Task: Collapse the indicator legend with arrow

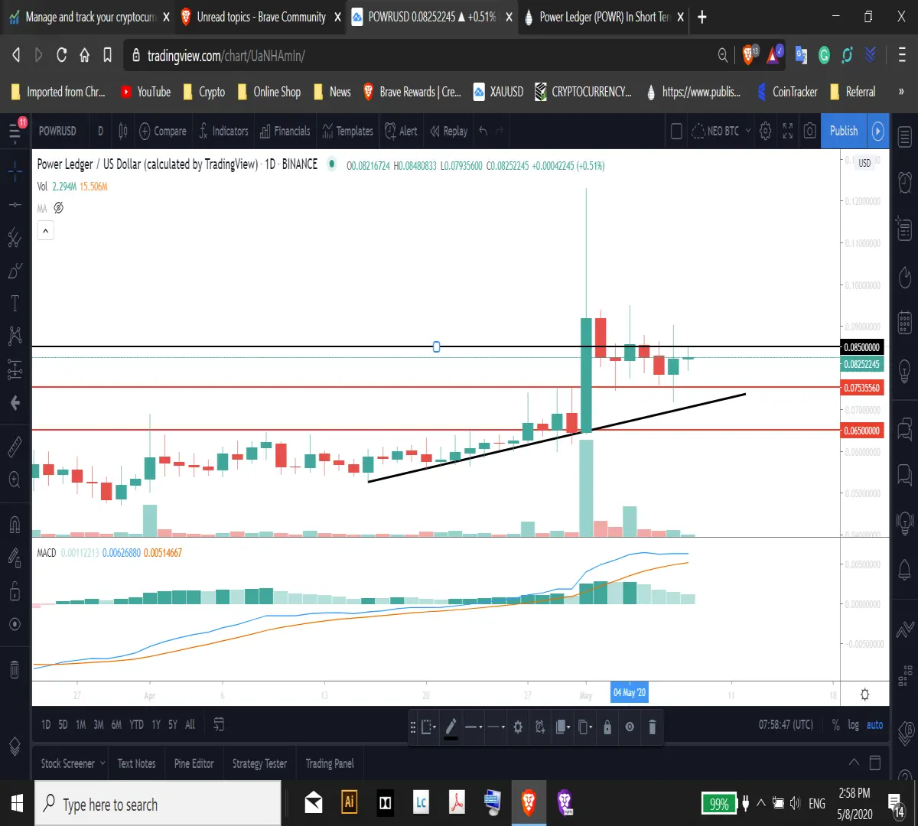Action: (45, 230)
